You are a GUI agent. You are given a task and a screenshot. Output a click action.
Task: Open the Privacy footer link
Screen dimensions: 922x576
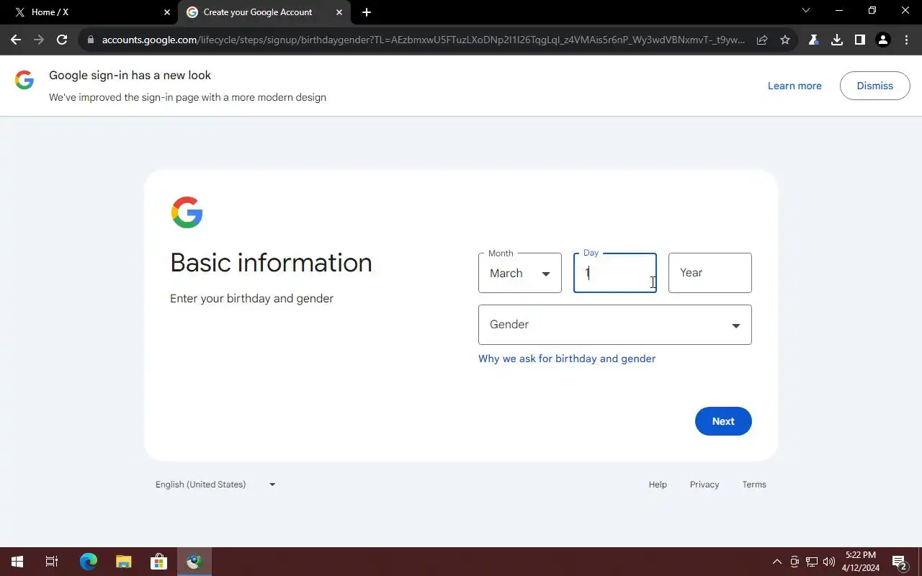[x=704, y=485]
